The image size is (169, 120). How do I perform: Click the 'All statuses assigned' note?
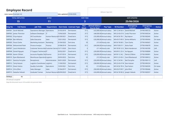click(13, 80)
